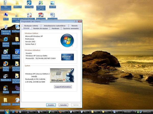Click the Product ID number 55274-641-2857497-23424
The width and height of the screenshot is (153, 114).
pyautogui.click(x=45, y=58)
